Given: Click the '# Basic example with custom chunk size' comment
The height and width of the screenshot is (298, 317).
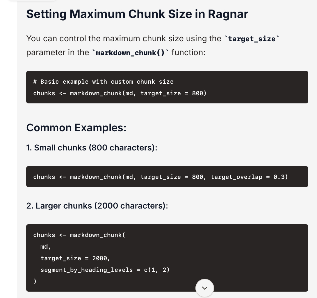Looking at the screenshot, I should pyautogui.click(x=103, y=82).
